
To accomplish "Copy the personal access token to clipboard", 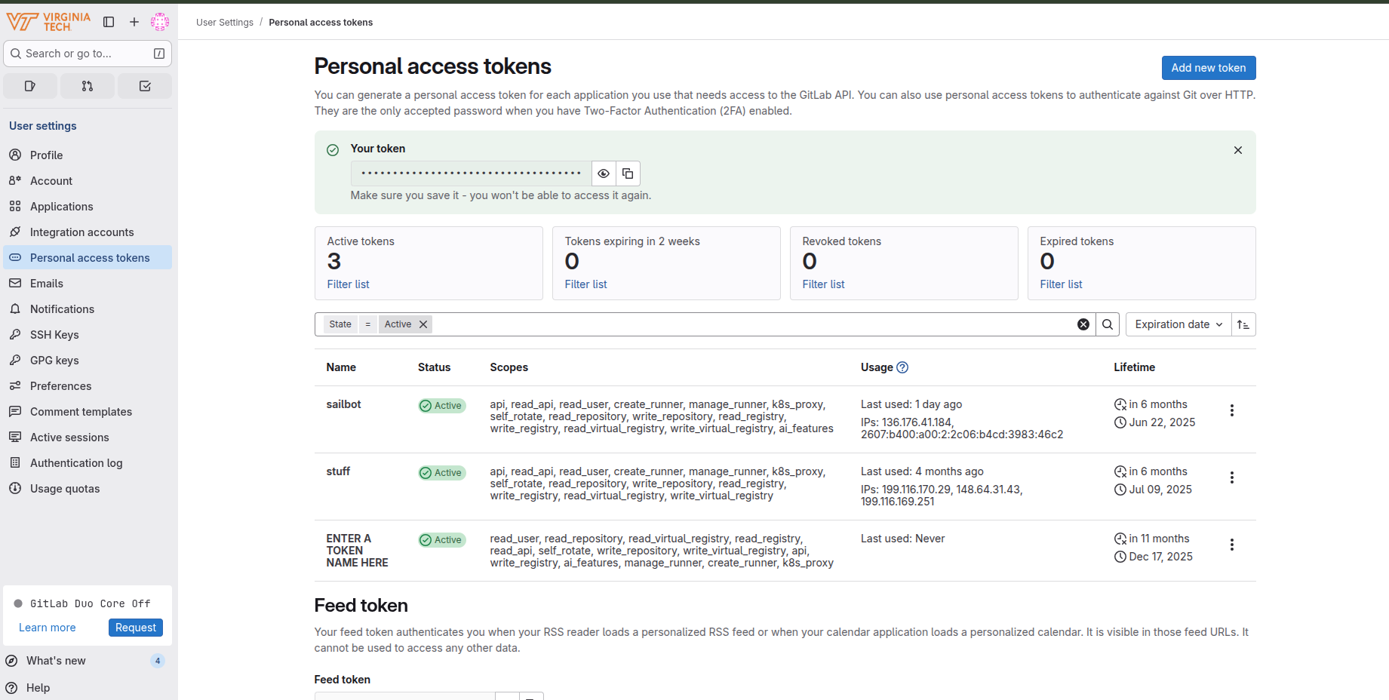I will 628,173.
